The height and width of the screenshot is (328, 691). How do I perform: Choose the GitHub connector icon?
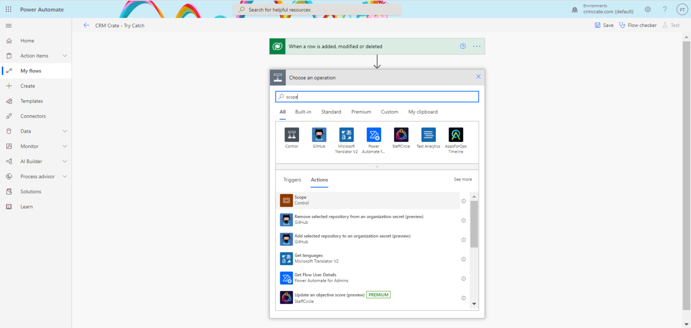point(319,135)
